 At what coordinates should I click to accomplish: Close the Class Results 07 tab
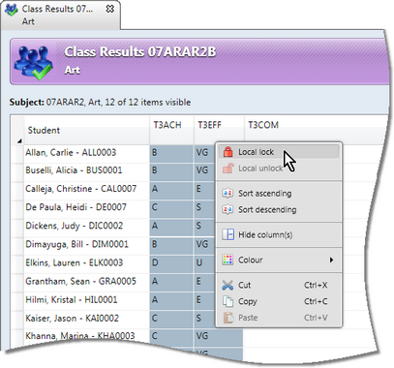[x=110, y=9]
